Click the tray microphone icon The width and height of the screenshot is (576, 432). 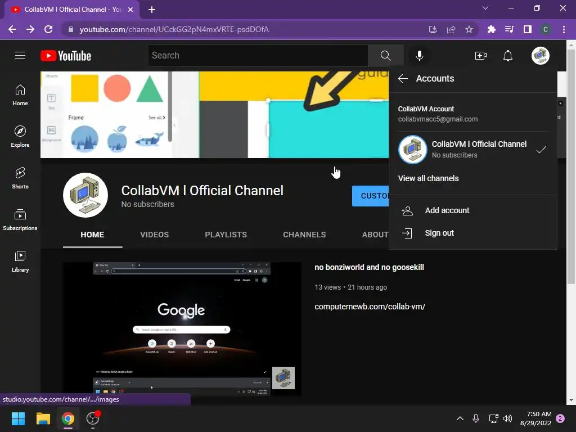coord(476,418)
